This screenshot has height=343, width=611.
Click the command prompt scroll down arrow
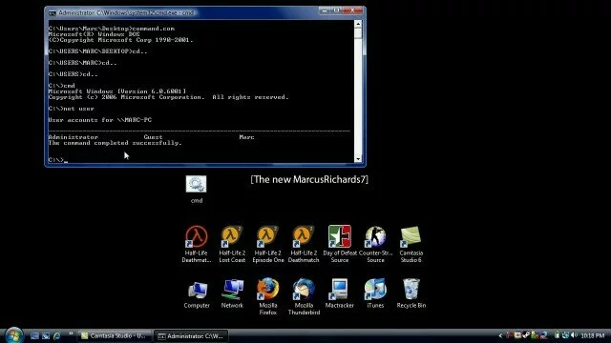(x=358, y=159)
